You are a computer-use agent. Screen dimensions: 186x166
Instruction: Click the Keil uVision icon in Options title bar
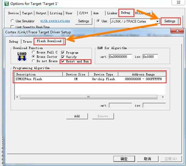[x=7, y=4]
